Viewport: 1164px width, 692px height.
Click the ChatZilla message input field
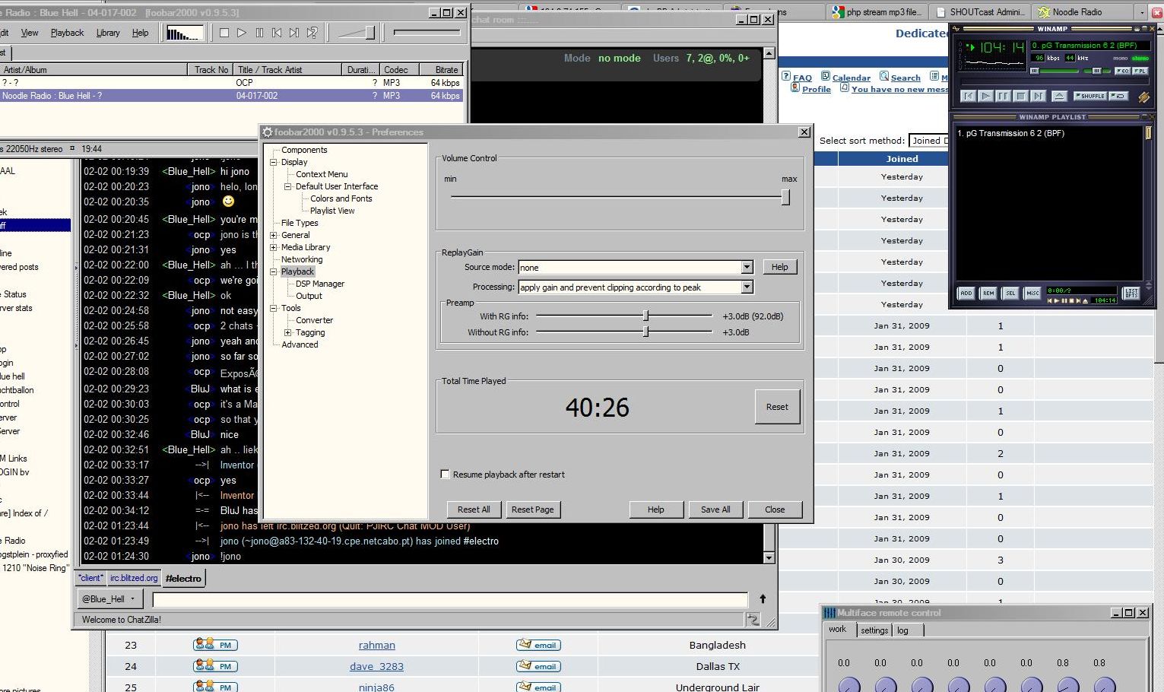[x=450, y=599]
